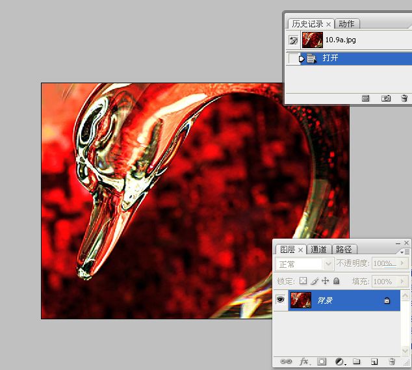The width and height of the screenshot is (412, 370).
Task: Create new fill or adjustment layer
Action: 341,362
